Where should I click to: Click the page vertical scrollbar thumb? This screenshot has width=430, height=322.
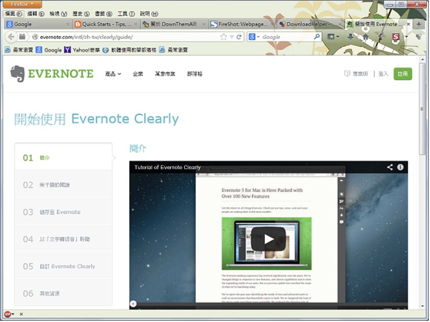423,109
